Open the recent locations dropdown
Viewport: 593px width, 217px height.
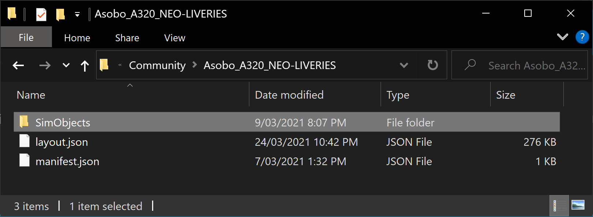66,65
